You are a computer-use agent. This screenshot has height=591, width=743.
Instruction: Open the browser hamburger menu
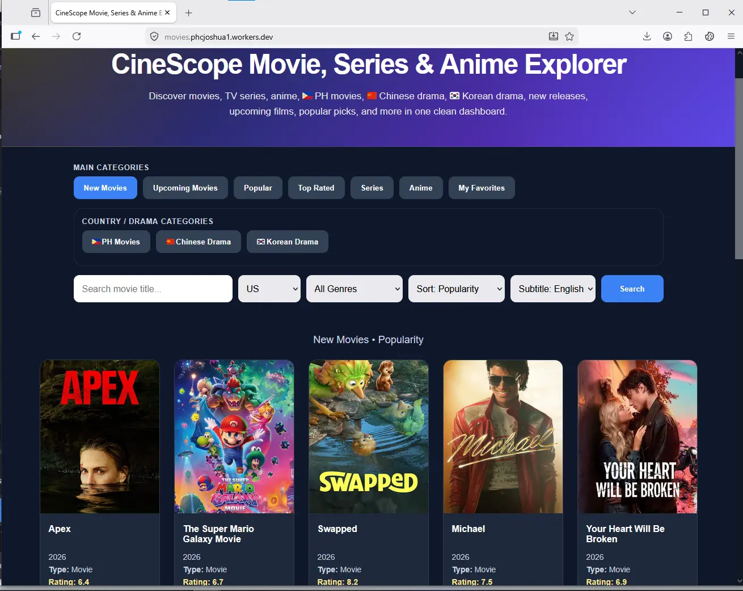[x=731, y=36]
